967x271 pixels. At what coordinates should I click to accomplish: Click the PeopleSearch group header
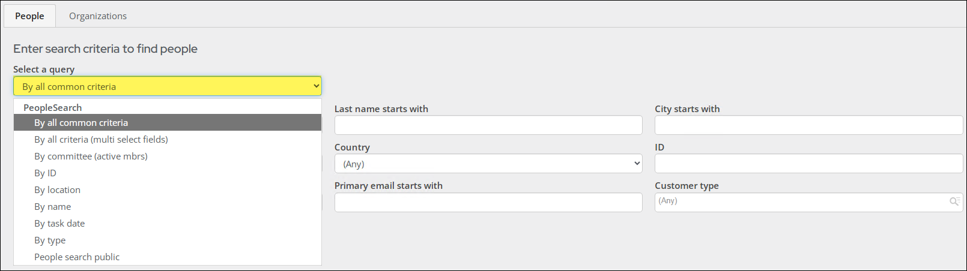click(53, 108)
